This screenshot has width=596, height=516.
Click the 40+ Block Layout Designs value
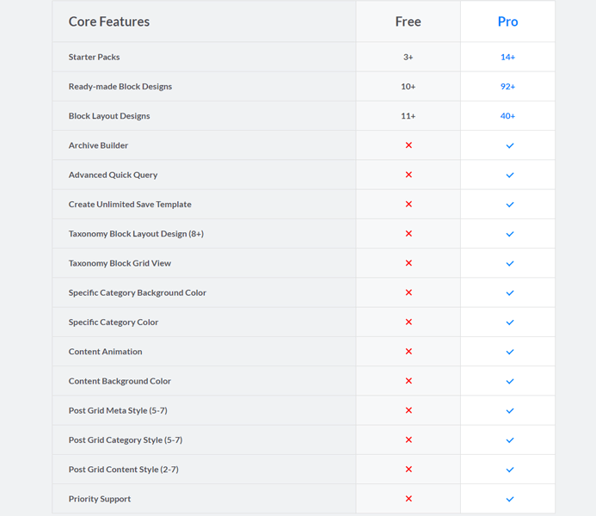[507, 116]
